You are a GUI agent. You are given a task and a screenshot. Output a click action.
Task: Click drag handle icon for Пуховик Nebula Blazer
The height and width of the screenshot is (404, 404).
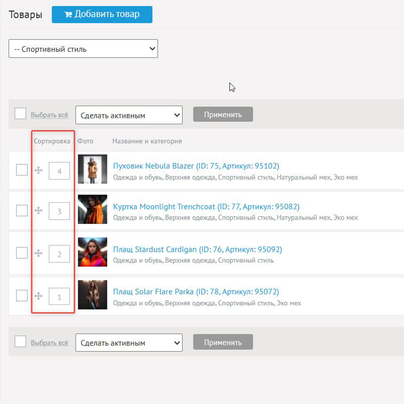click(x=38, y=170)
